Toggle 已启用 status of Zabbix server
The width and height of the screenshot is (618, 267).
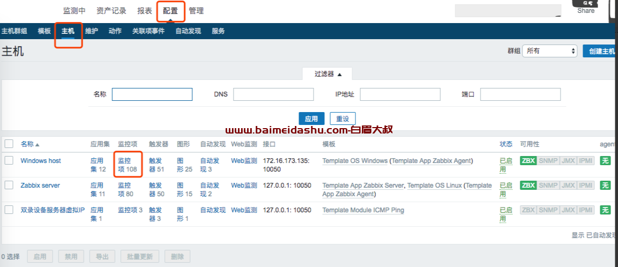pyautogui.click(x=506, y=190)
